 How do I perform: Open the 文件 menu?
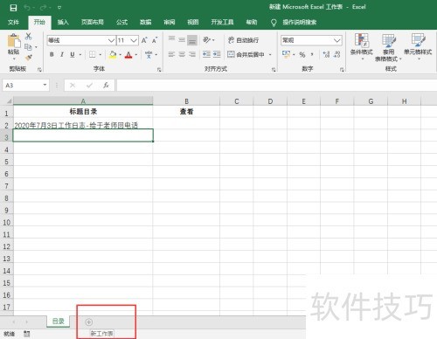[x=13, y=22]
